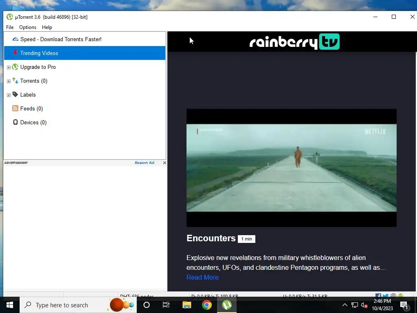Click the Read More link
This screenshot has width=417, height=313.
click(202, 277)
